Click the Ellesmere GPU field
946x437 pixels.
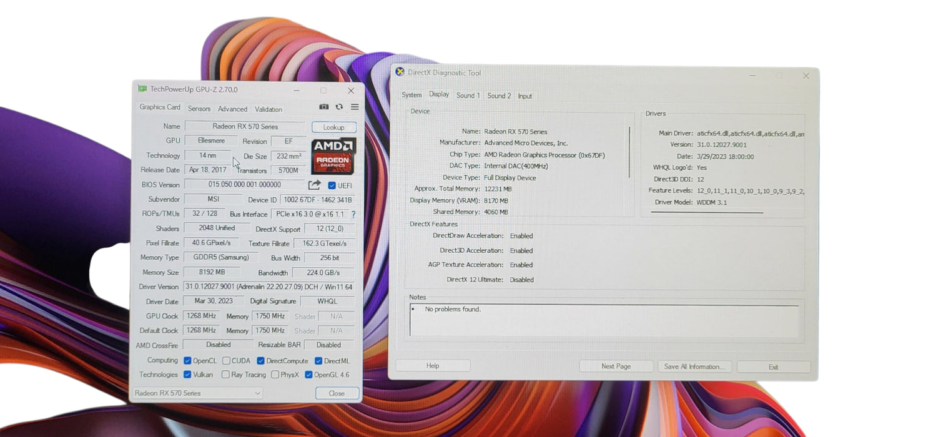click(211, 141)
